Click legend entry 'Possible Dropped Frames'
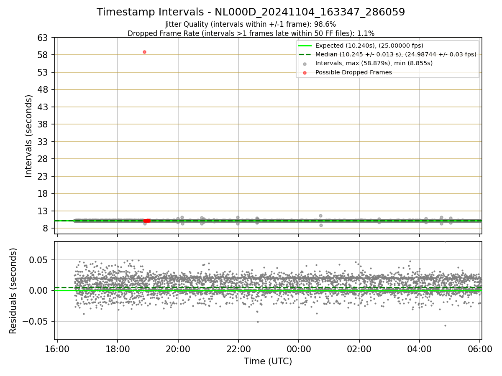Screen dimensions: 502x376 point(353,72)
